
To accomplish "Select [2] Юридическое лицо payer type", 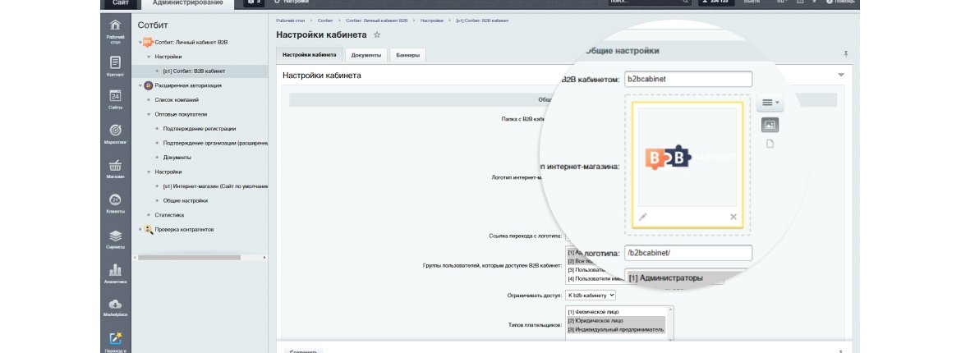I will pyautogui.click(x=615, y=320).
